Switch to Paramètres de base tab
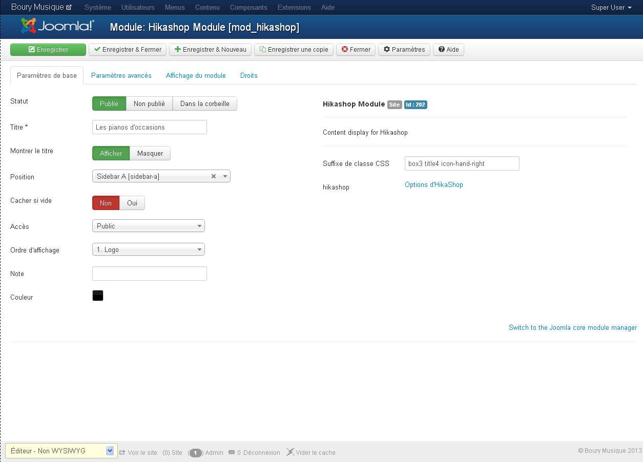The image size is (643, 462). click(x=47, y=75)
